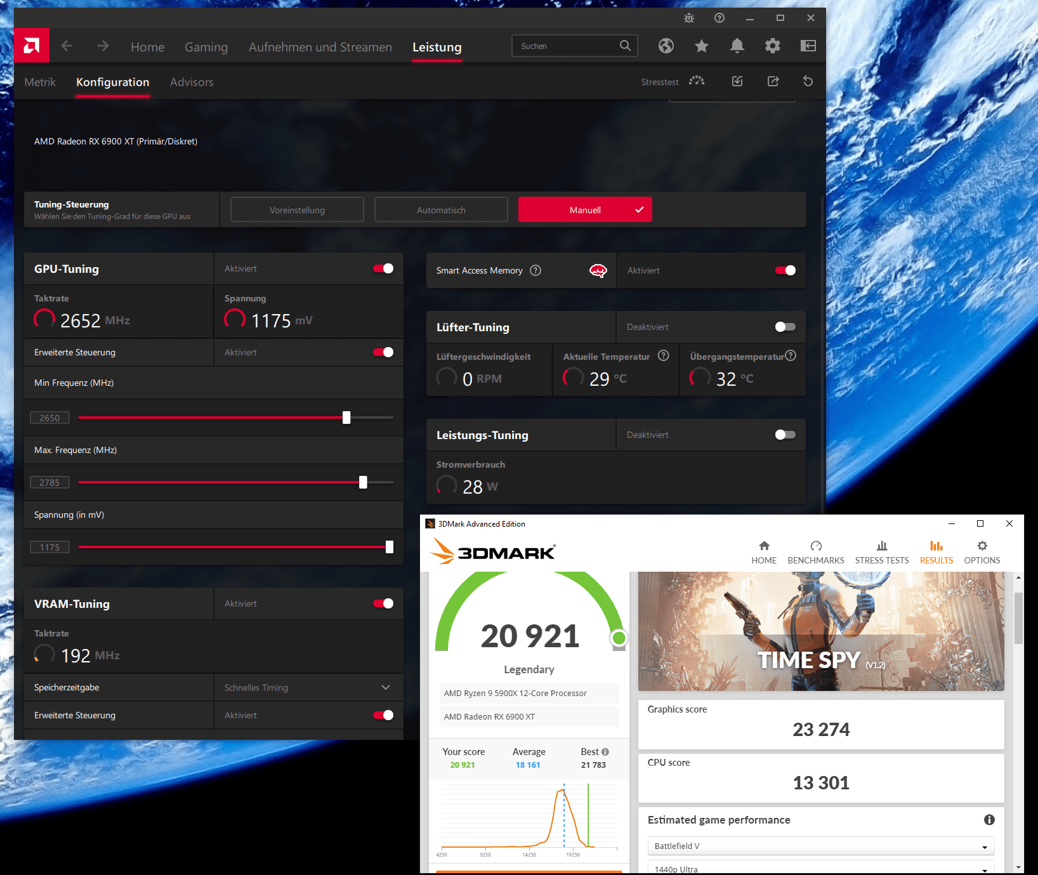Click the Stresstest label
This screenshot has width=1038, height=875.
660,82
